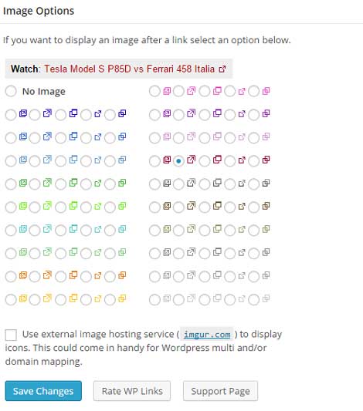
Task: Click the selected radio button in the dark red icon row
Action: [x=178, y=160]
